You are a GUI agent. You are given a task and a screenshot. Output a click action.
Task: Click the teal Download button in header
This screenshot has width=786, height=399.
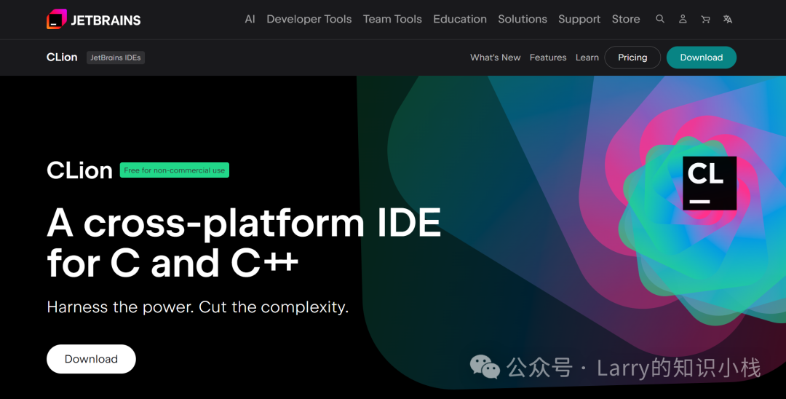click(702, 58)
